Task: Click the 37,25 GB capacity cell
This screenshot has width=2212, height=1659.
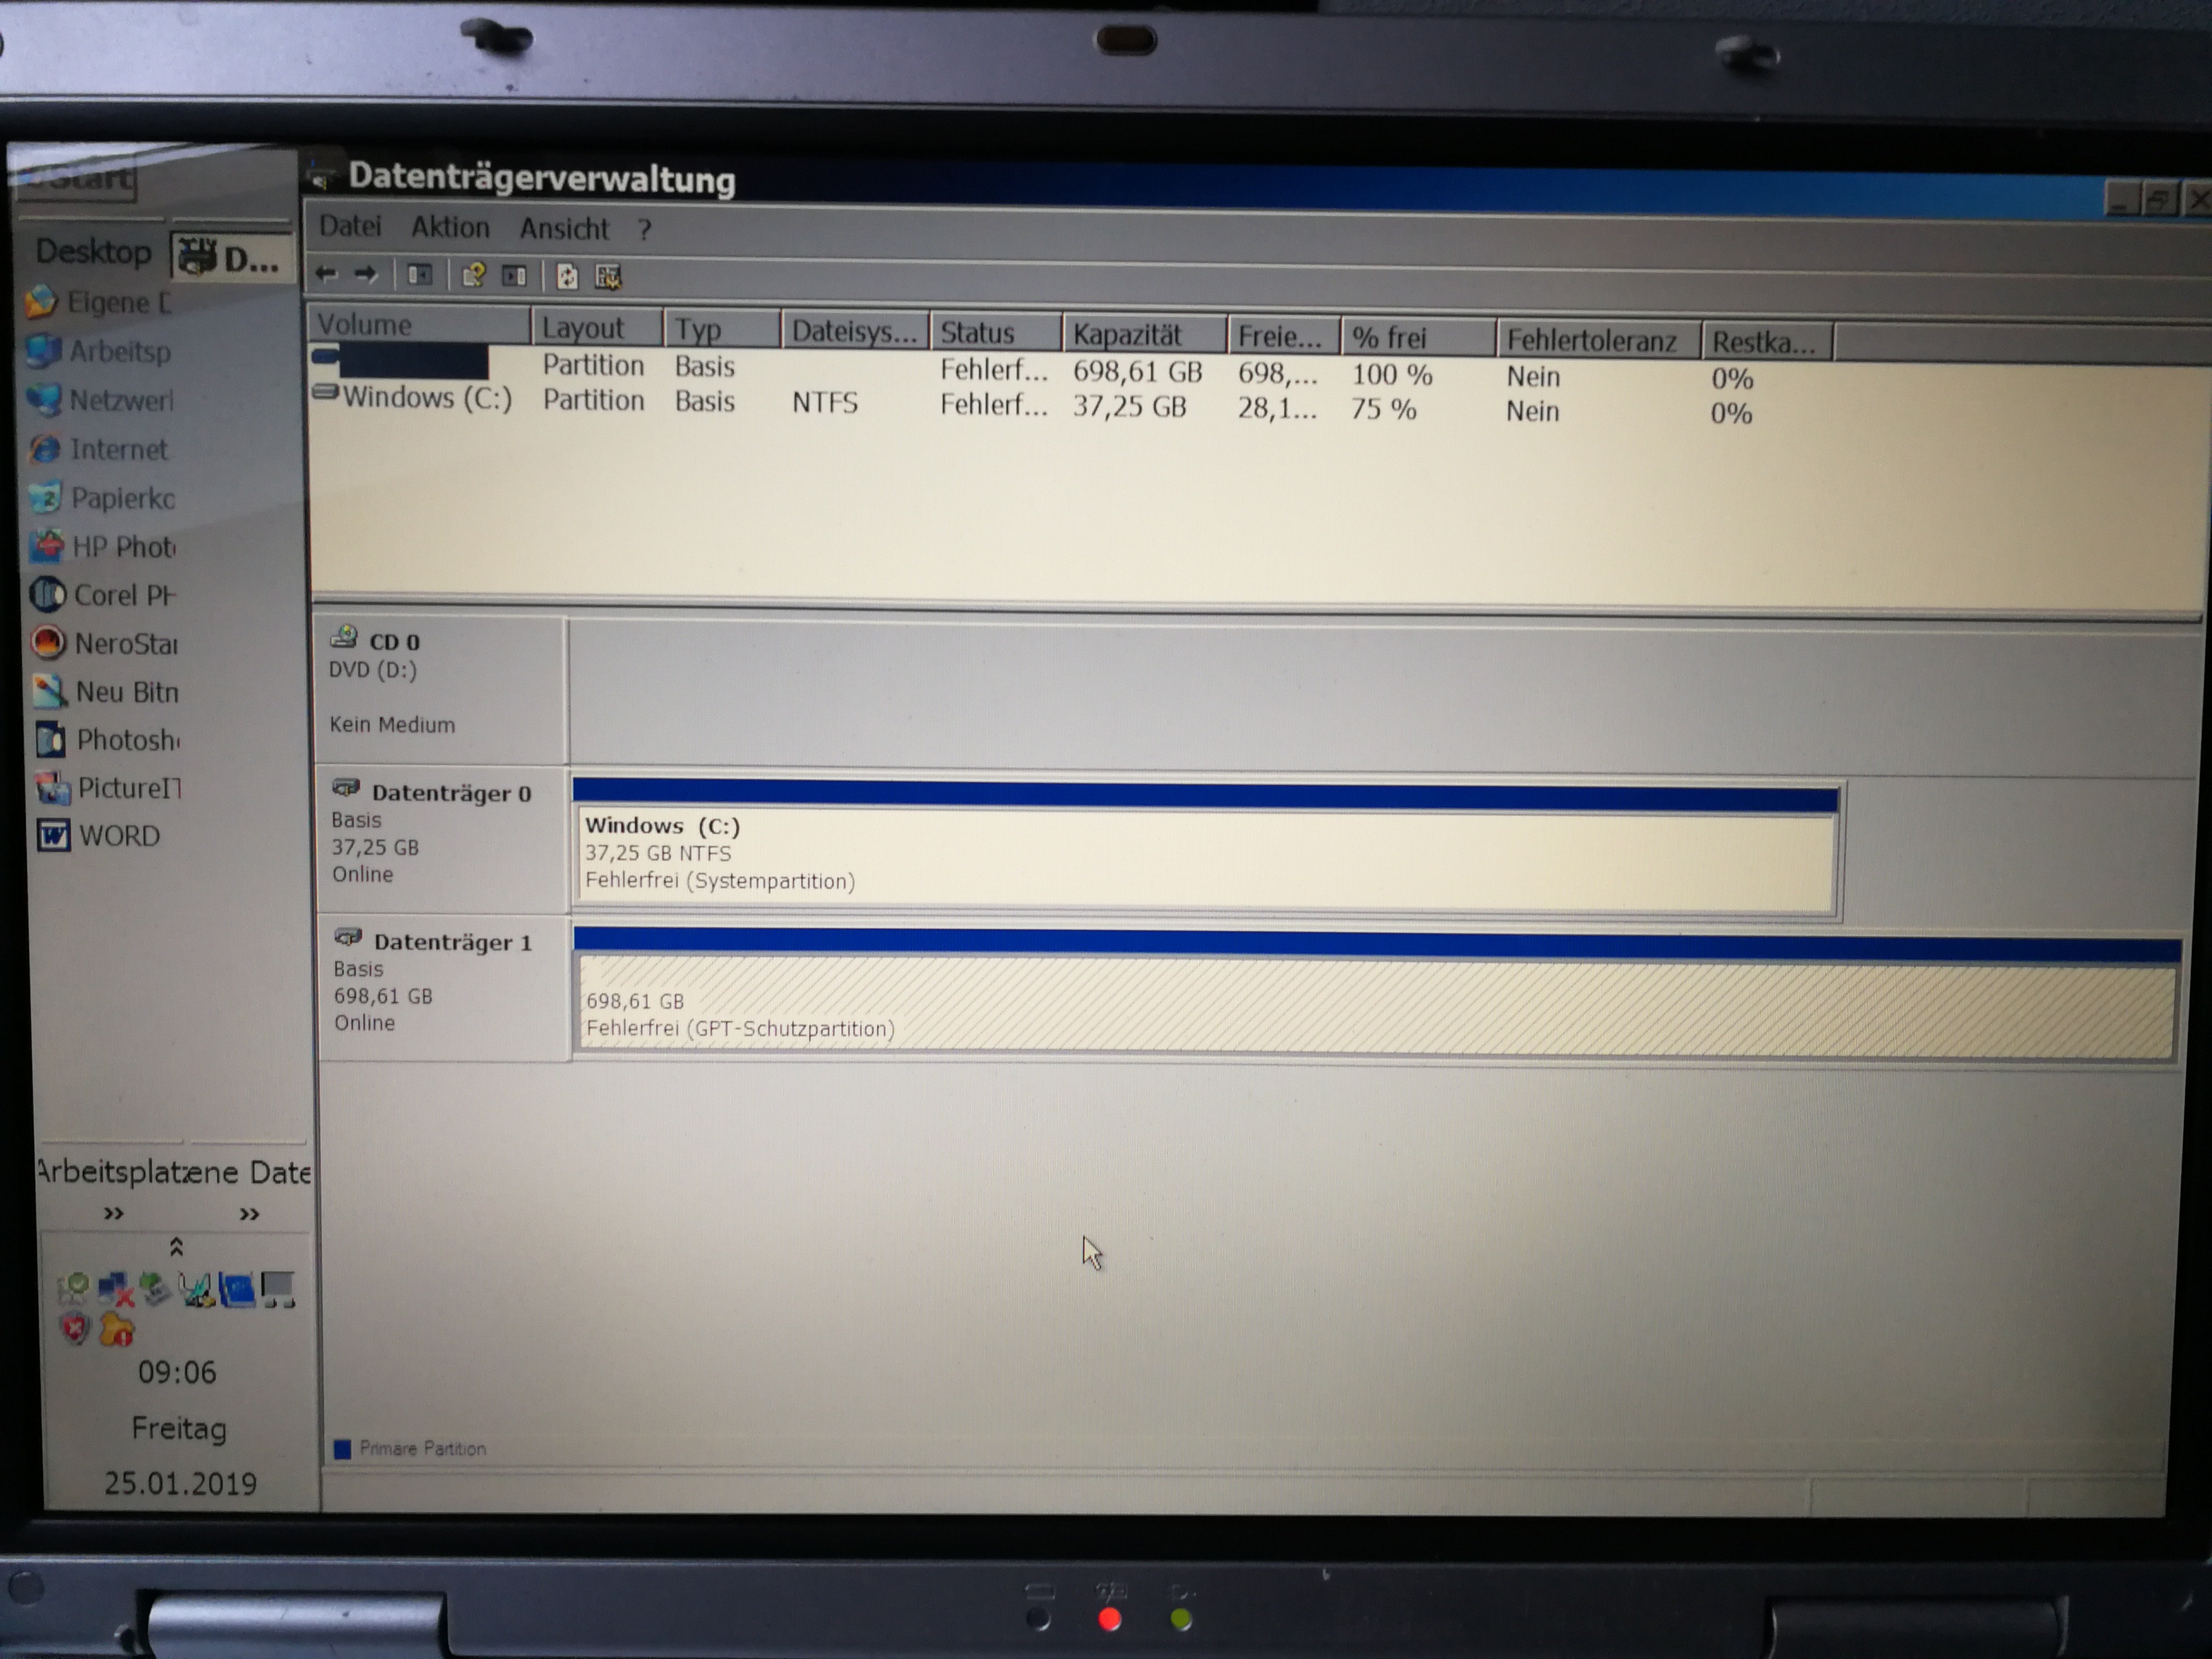Action: pyautogui.click(x=1129, y=407)
